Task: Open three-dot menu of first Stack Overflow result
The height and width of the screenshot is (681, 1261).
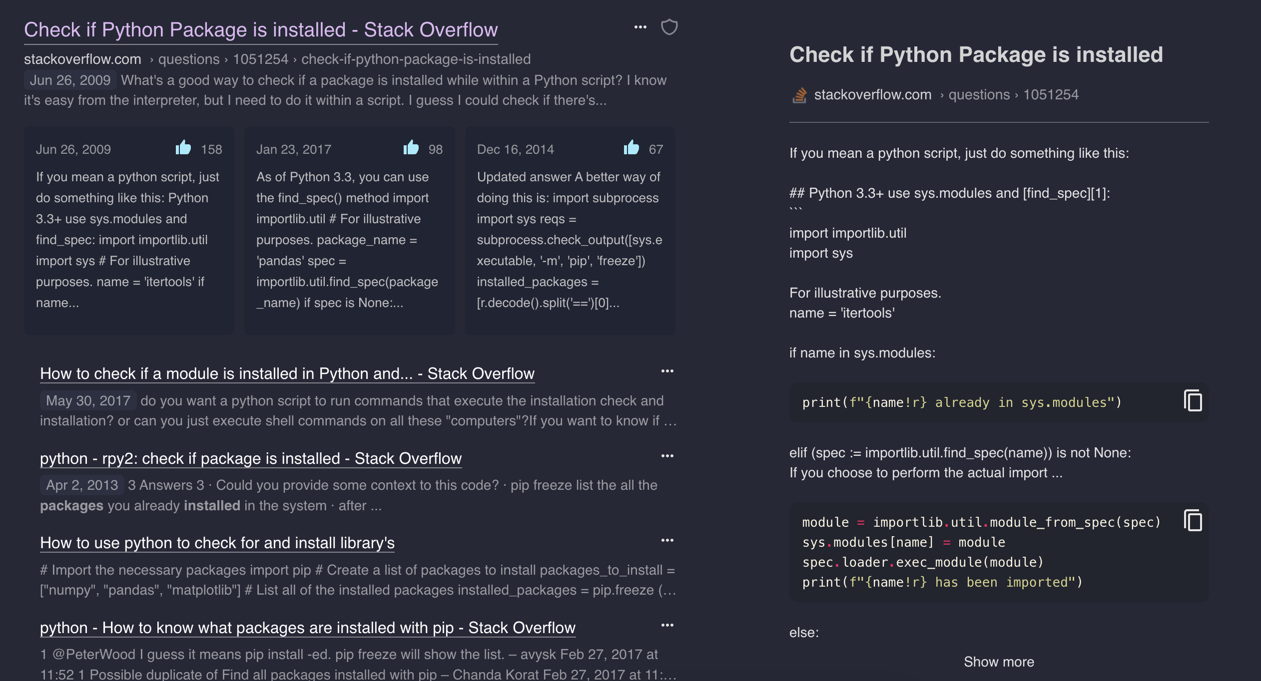Action: point(640,27)
